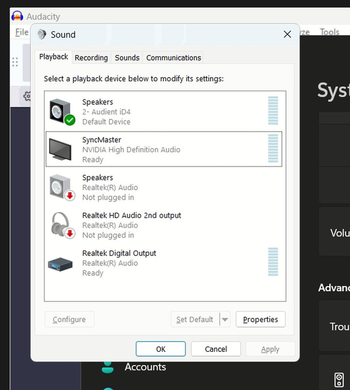Select the SyncMaster monitor icon
This screenshot has height=390, width=350.
coord(60,149)
